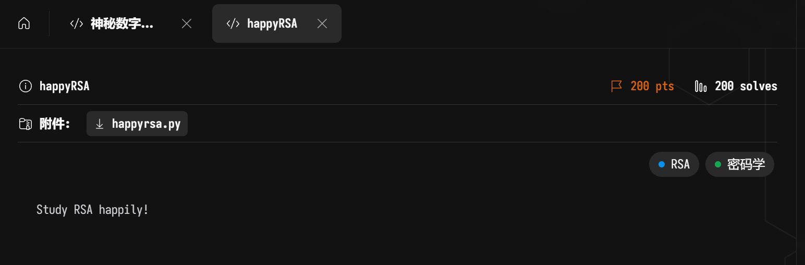
Task: Click the bar chart solves icon
Action: pyautogui.click(x=701, y=86)
